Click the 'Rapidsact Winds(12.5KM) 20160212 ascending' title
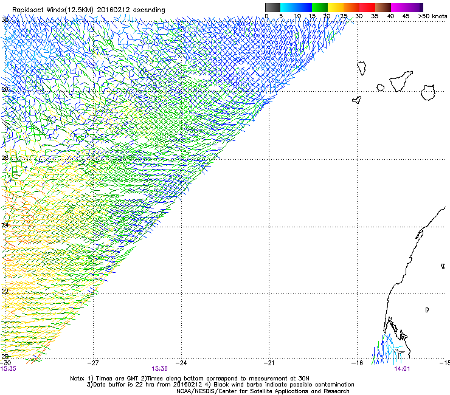This screenshot has height=395, width=450. point(89,10)
